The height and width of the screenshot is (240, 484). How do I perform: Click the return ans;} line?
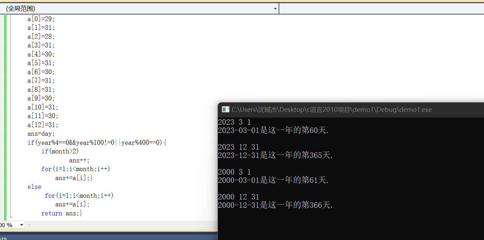click(x=62, y=213)
